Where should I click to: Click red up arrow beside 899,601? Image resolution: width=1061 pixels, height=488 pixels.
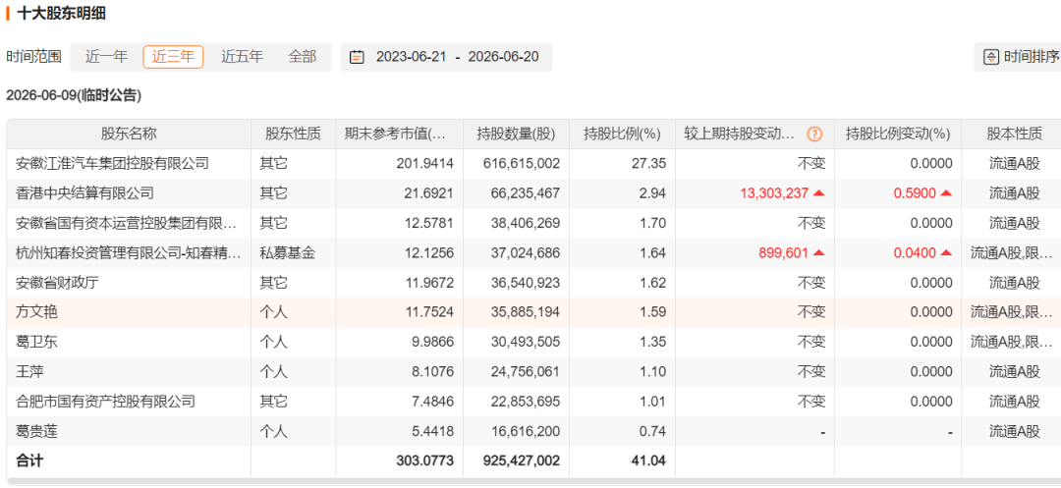coord(818,252)
